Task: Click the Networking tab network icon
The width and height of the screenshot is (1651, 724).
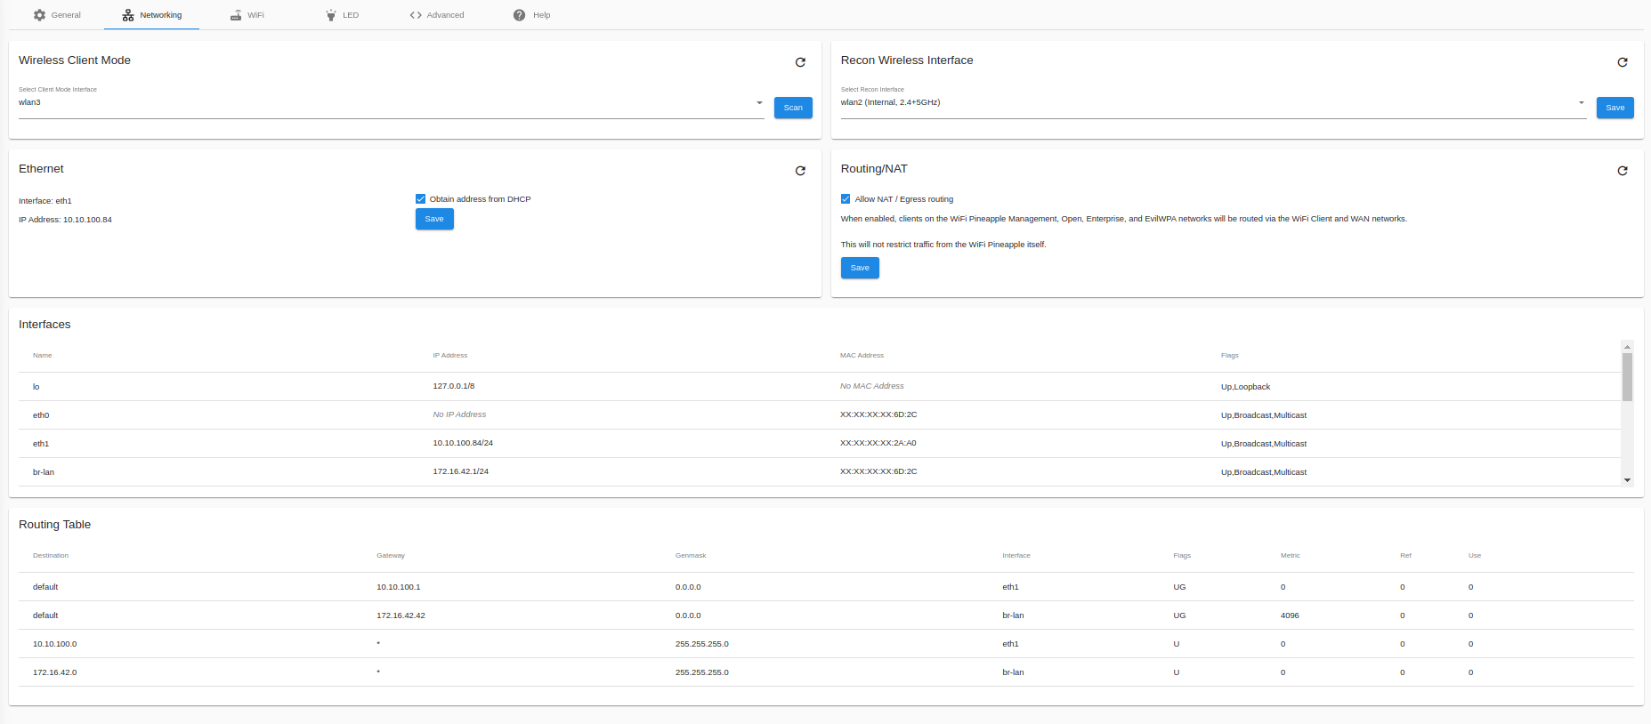Action: point(128,15)
